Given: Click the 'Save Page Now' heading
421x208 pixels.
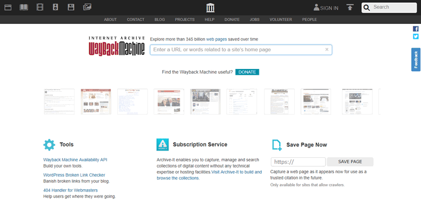Looking at the screenshot, I should click(307, 145).
